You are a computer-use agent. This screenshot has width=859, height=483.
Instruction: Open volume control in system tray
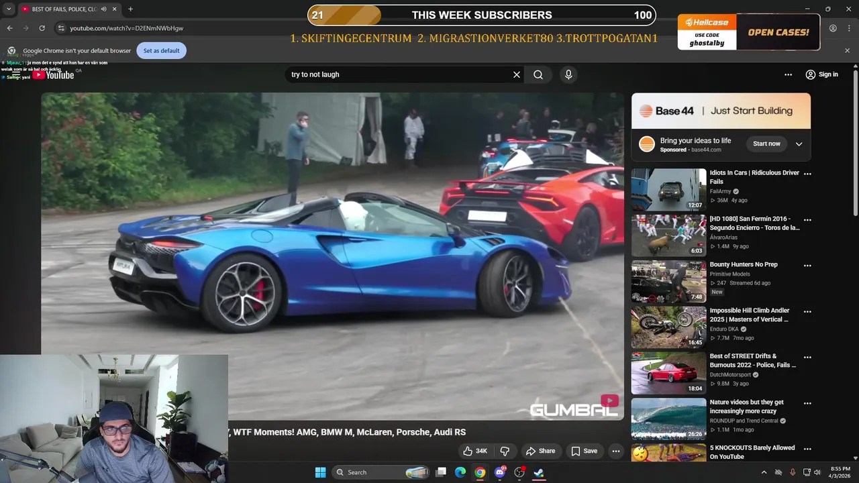coord(817,472)
